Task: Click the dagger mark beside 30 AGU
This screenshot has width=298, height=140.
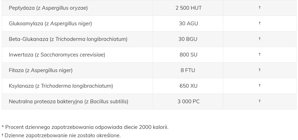Action: [259, 23]
